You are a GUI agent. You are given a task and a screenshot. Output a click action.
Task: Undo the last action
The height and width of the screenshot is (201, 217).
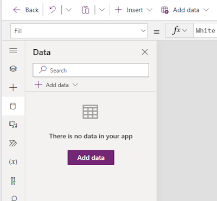point(53,10)
